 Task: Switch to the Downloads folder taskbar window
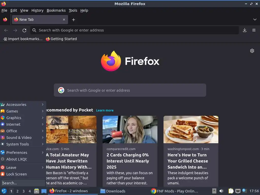pyautogui.click(x=124, y=191)
